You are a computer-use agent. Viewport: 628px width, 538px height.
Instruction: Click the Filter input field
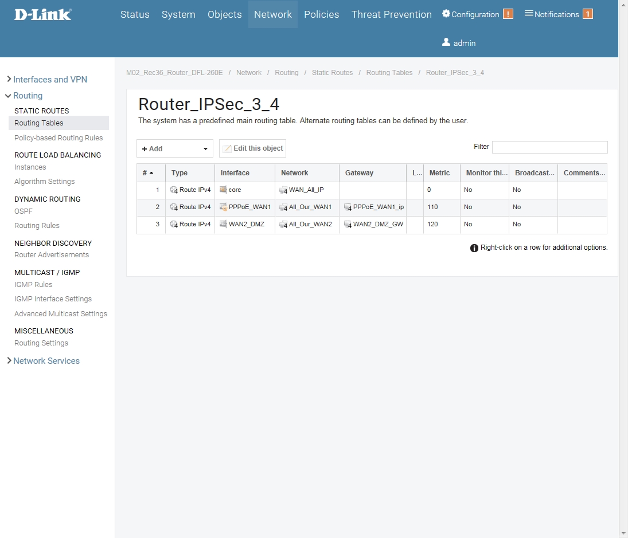[x=549, y=147]
